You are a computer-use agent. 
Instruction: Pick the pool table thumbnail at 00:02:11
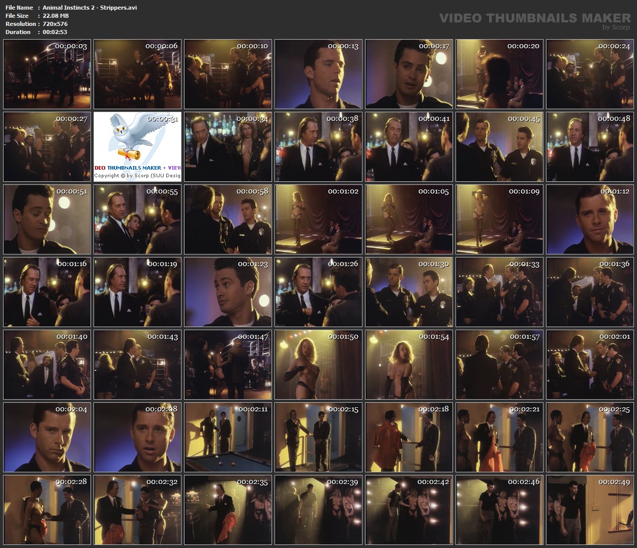click(228, 437)
